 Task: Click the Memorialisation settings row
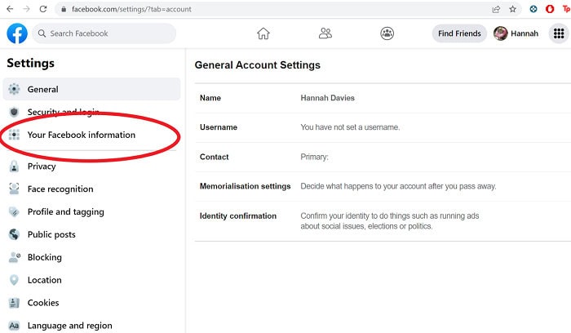[x=383, y=186]
